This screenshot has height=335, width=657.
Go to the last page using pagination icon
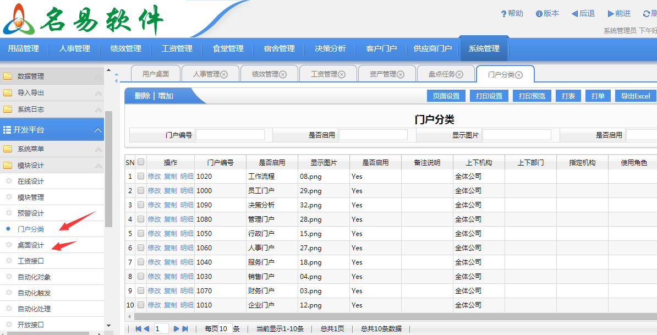point(185,329)
